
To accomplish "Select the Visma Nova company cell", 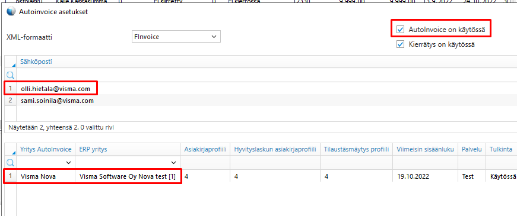I will pos(46,176).
